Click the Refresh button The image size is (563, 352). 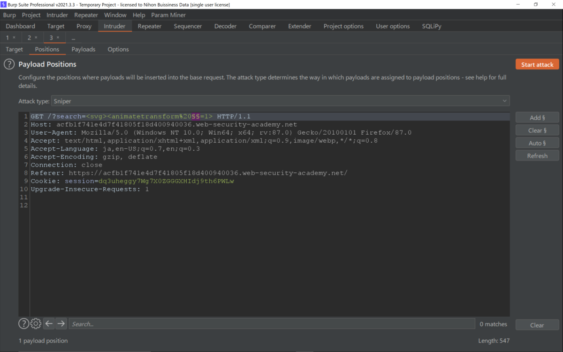point(537,155)
